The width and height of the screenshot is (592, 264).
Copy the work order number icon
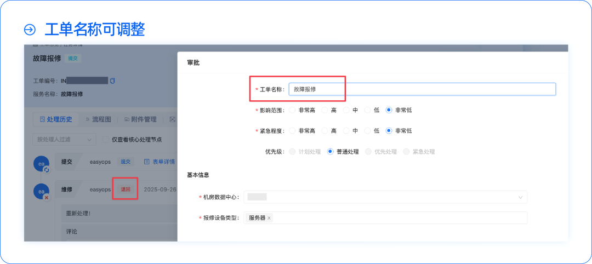[x=112, y=81]
